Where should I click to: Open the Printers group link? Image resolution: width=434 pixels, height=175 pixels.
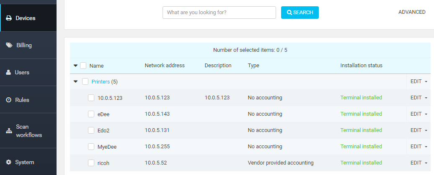coord(101,81)
